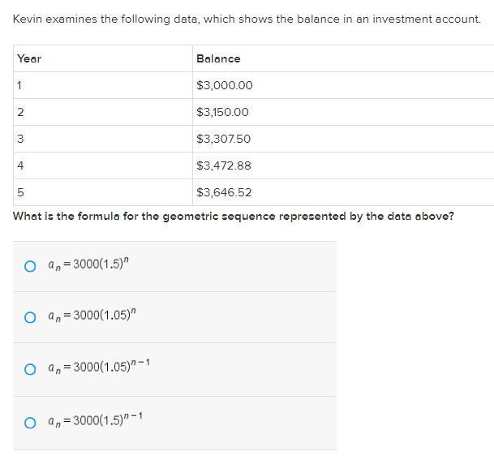Screen dimensions: 494x460
Task: Click the "What is the formula" question text
Action: click(x=233, y=217)
